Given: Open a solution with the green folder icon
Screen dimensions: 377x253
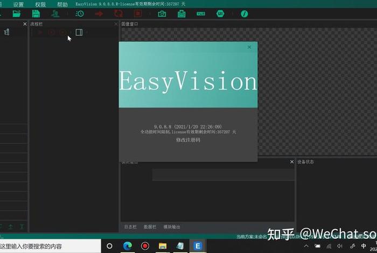Looking at the screenshot, I should [16, 13].
